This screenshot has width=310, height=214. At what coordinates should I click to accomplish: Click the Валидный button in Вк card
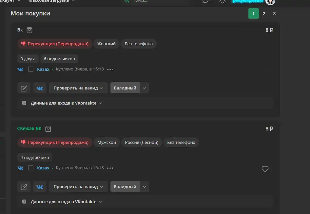125,88
